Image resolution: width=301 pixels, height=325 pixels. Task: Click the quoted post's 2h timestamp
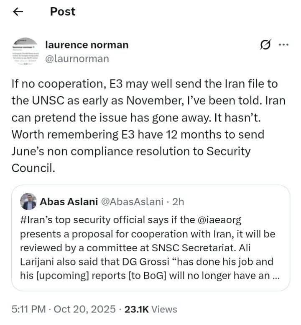pyautogui.click(x=178, y=201)
